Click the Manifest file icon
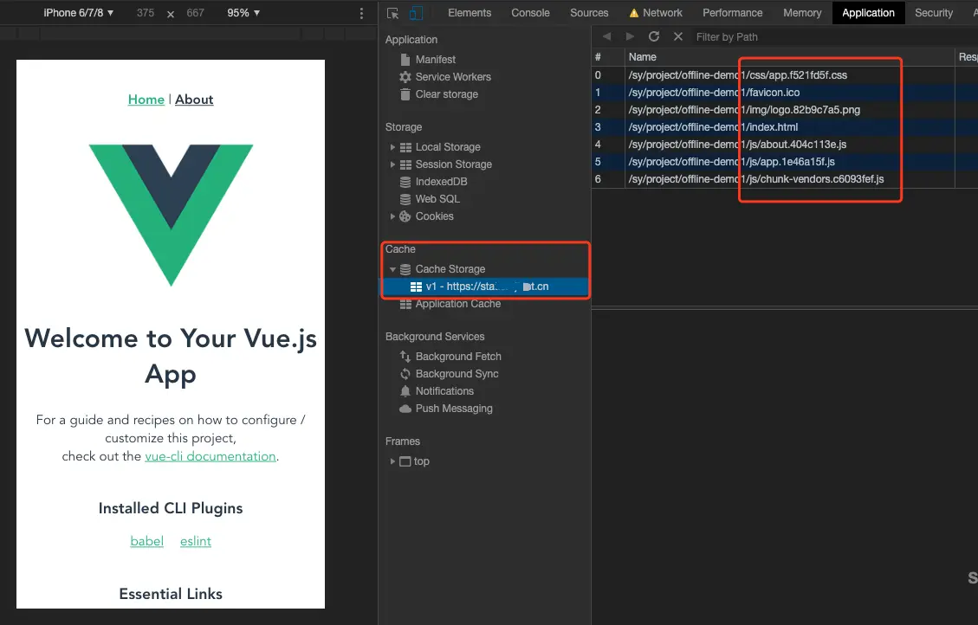The width and height of the screenshot is (978, 625). [405, 59]
